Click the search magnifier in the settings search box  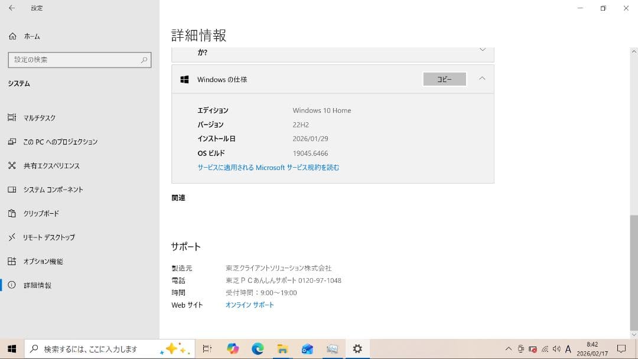[144, 60]
